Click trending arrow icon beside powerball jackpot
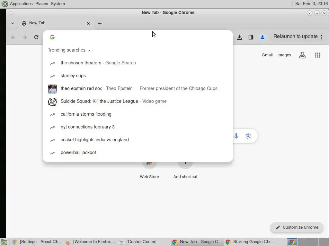 tap(52, 153)
